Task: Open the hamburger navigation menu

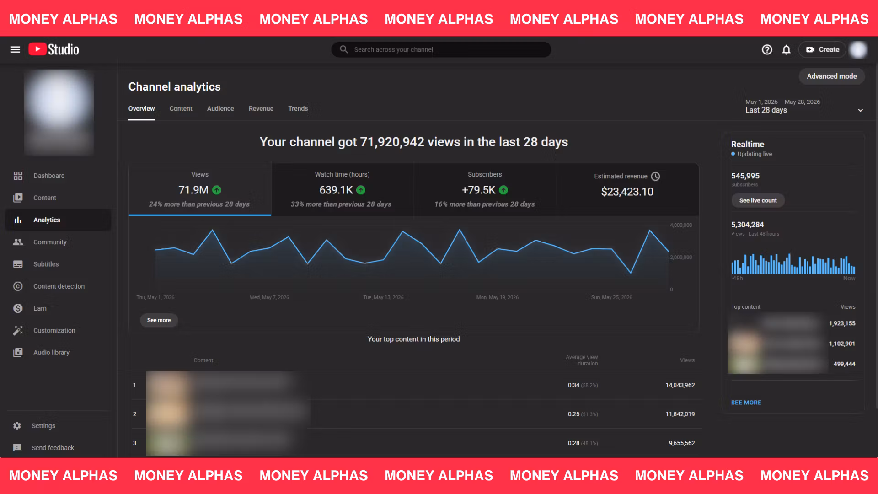Action: (x=15, y=49)
